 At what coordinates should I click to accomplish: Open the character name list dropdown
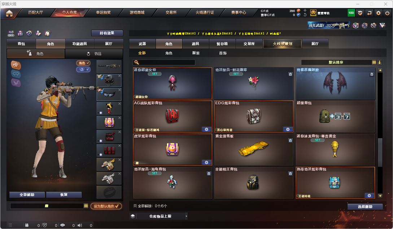[86, 206]
